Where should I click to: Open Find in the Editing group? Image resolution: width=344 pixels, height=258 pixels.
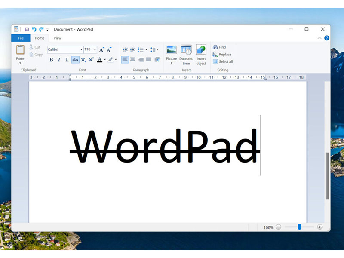click(219, 47)
